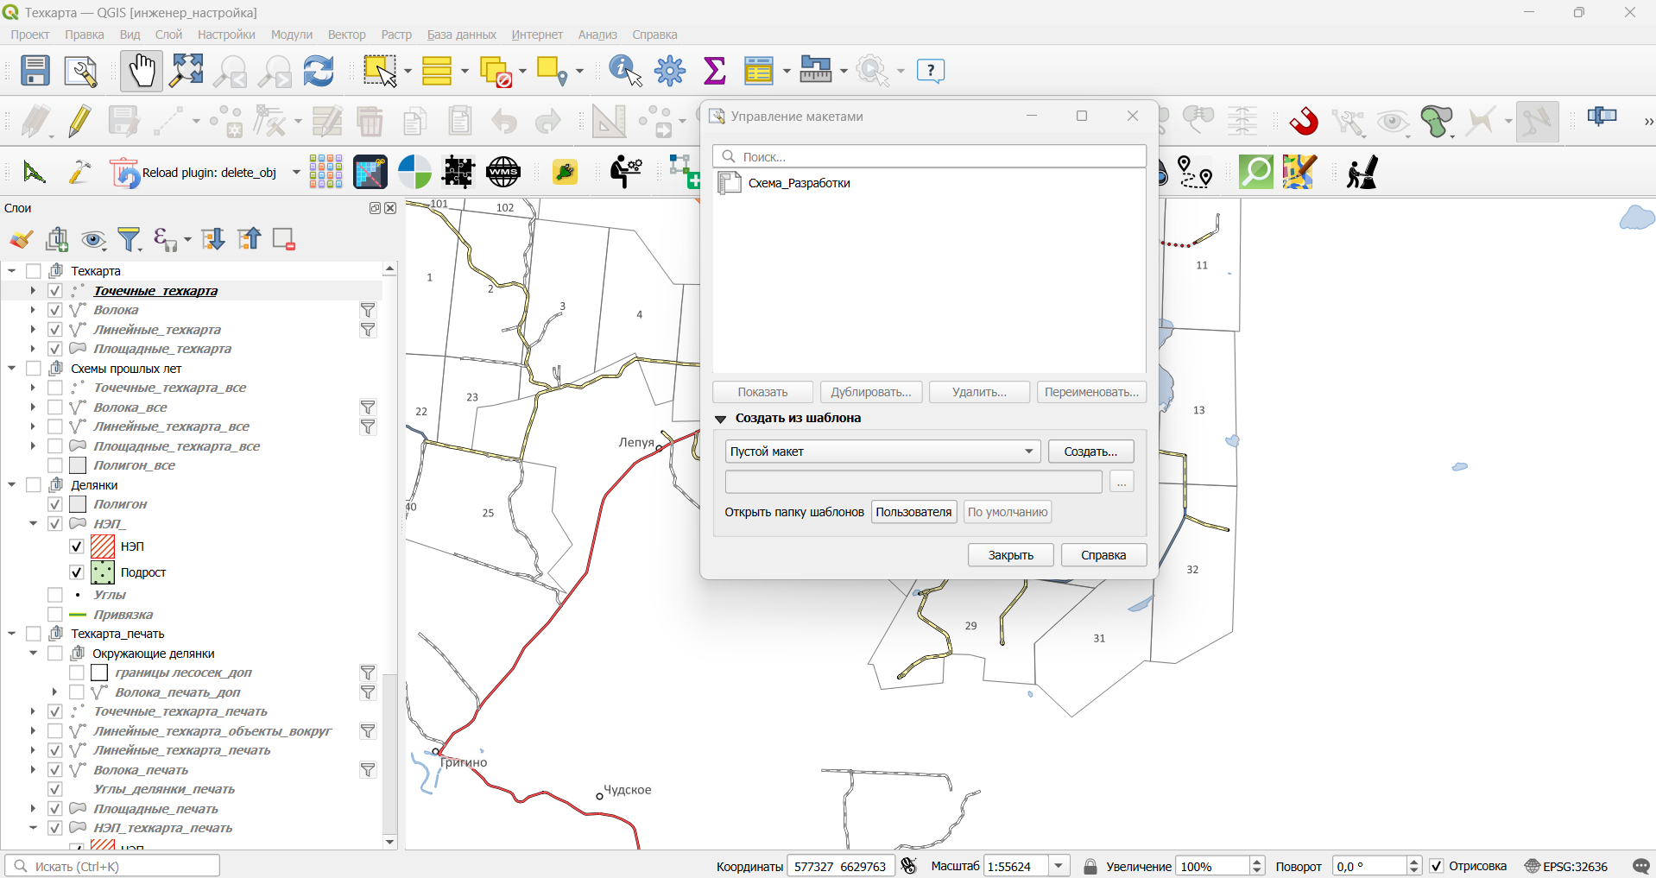This screenshot has height=878, width=1656.
Task: Collapse the Делянки layer group
Action: pyautogui.click(x=12, y=485)
